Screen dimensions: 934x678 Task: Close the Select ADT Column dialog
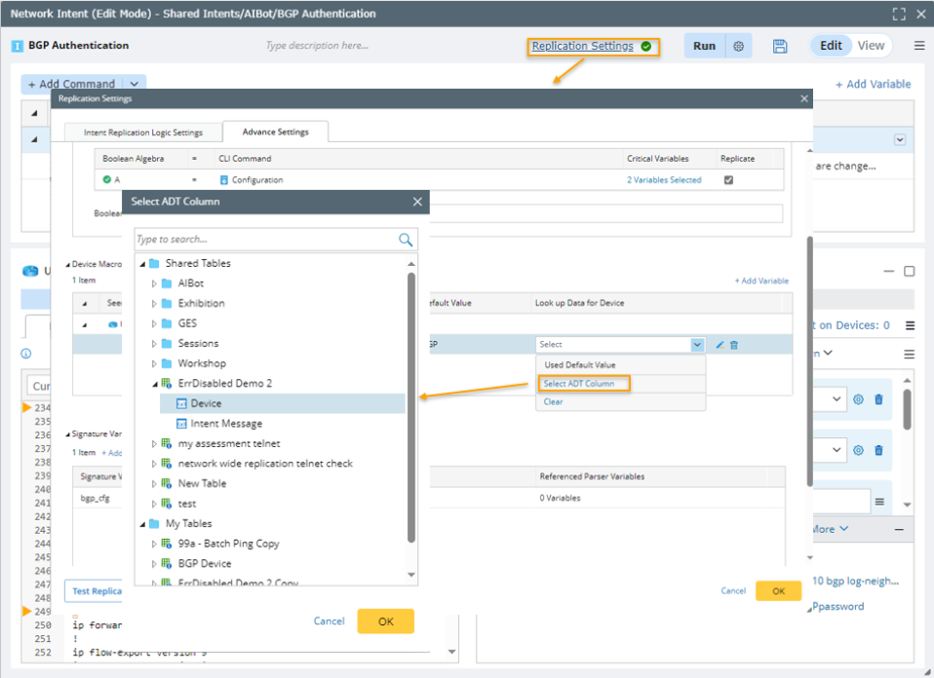[x=417, y=202]
